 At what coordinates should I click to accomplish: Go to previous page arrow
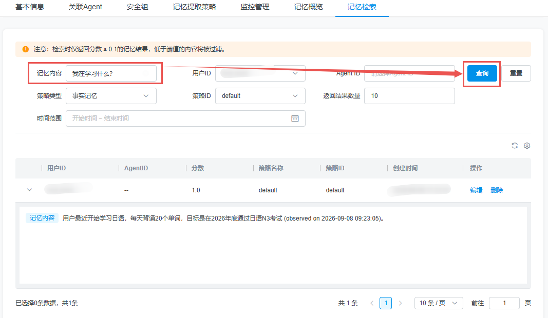[372, 303]
